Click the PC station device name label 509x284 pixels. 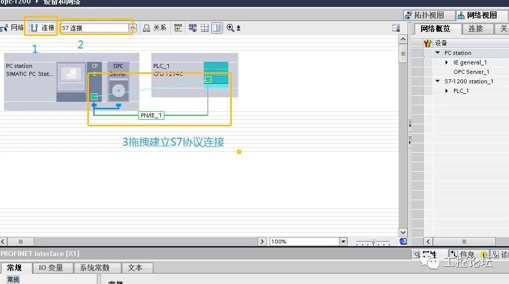pos(19,66)
